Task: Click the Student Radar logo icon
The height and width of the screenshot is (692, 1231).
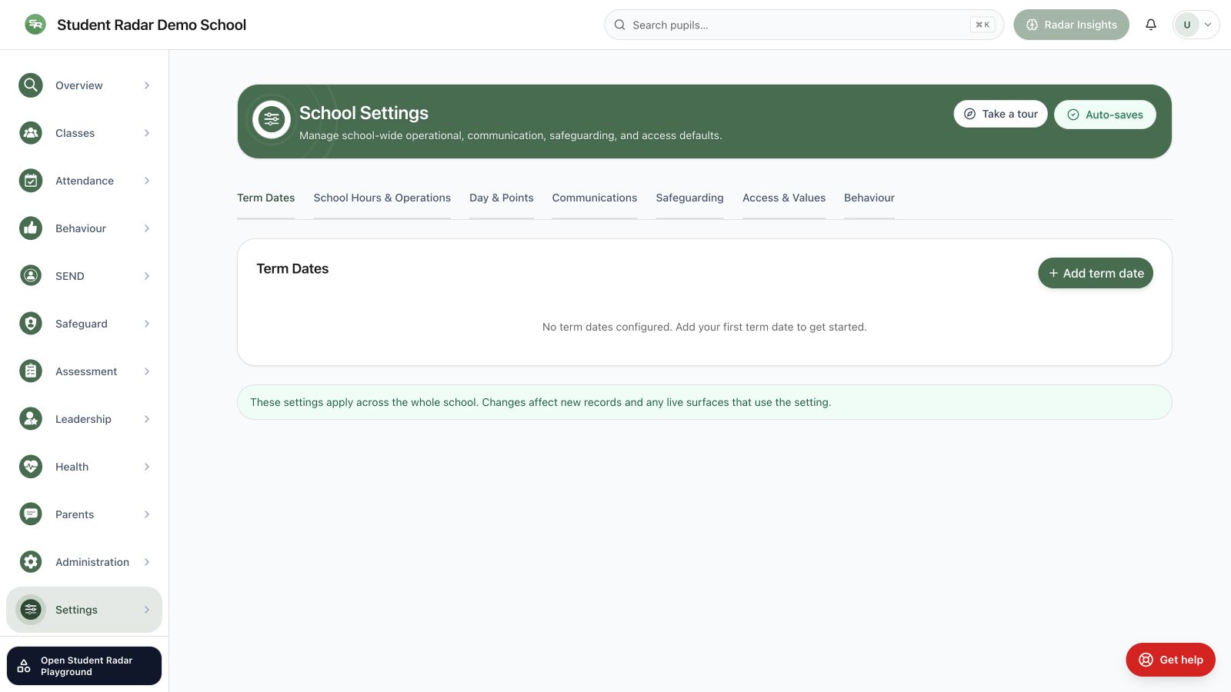Action: click(x=35, y=25)
